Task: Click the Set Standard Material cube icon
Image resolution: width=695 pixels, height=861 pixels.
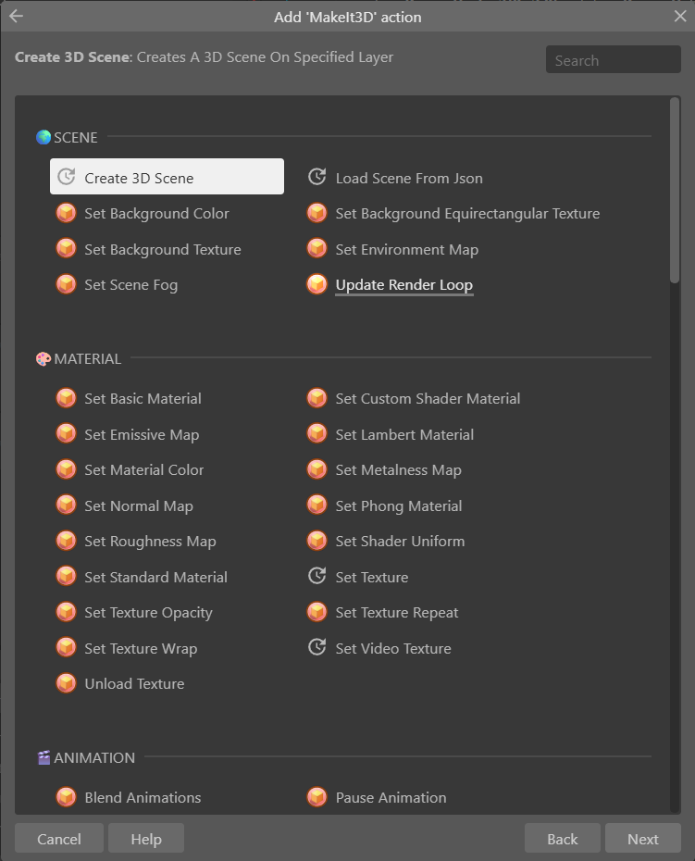Action: coord(67,576)
